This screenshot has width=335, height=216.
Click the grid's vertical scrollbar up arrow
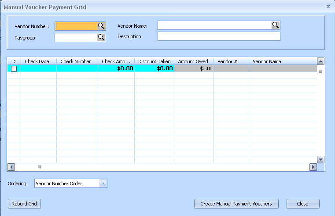[320, 61]
